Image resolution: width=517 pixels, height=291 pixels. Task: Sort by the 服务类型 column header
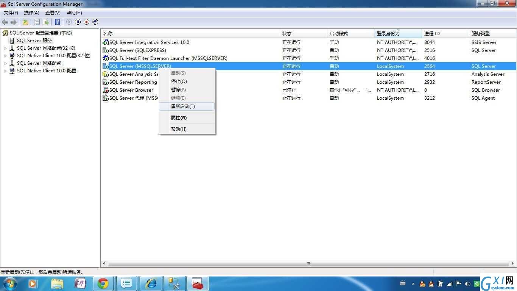pyautogui.click(x=493, y=33)
